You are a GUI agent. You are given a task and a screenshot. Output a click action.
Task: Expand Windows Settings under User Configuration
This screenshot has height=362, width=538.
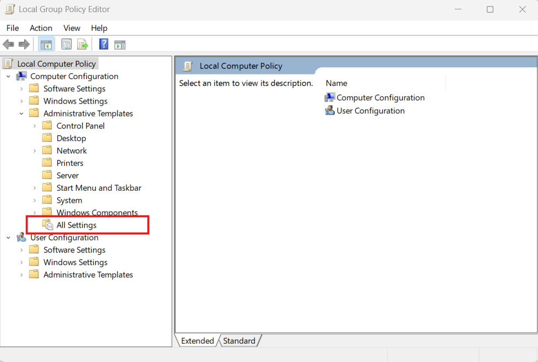(x=21, y=262)
